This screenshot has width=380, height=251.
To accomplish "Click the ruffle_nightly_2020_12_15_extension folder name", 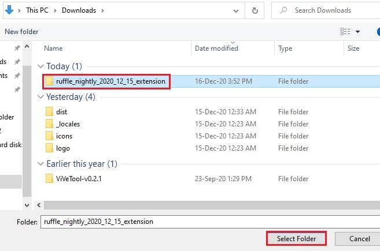I will pyautogui.click(x=110, y=81).
